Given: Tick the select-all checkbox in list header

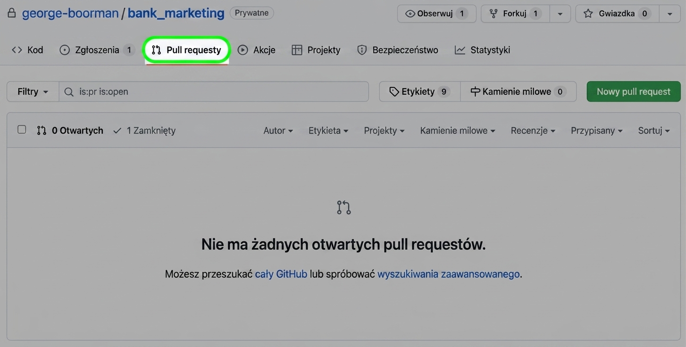Looking at the screenshot, I should [22, 130].
